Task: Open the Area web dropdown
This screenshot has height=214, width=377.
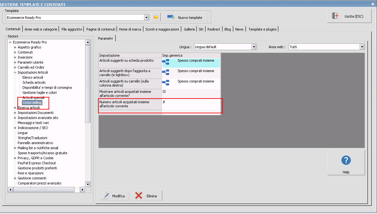Action: [362, 47]
